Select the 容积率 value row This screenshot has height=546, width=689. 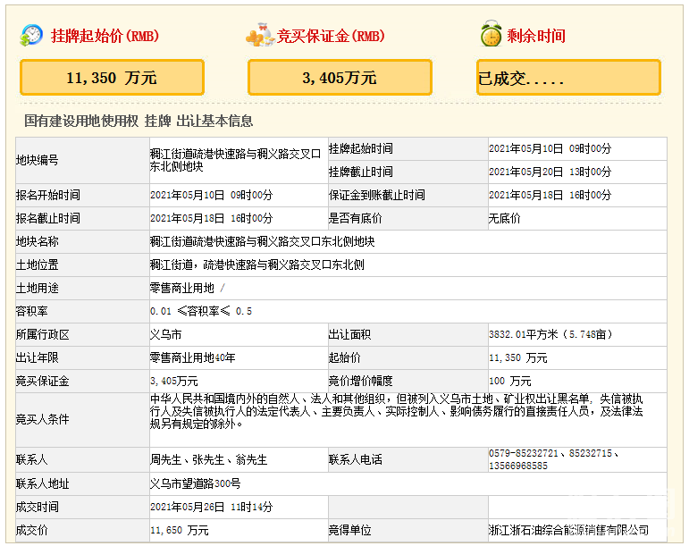pos(201,311)
